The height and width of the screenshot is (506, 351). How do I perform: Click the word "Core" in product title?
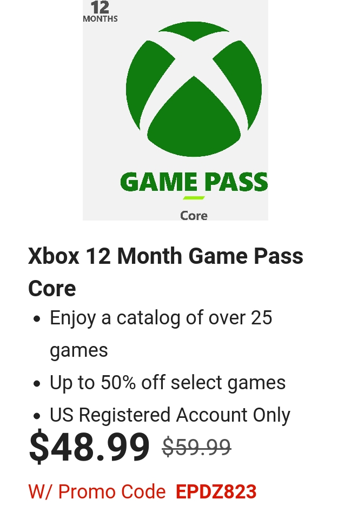pyautogui.click(x=52, y=288)
